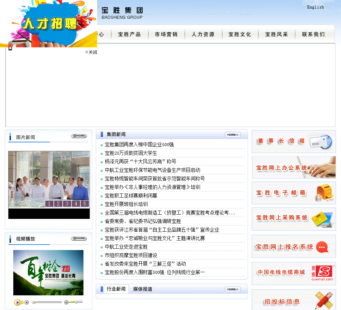Switch to the English site version
This screenshot has width=341, height=310.
[315, 7]
